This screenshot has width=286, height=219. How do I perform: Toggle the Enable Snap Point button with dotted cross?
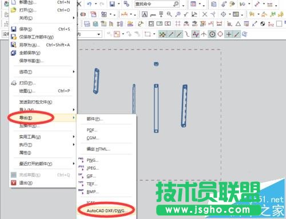(x=162, y=34)
